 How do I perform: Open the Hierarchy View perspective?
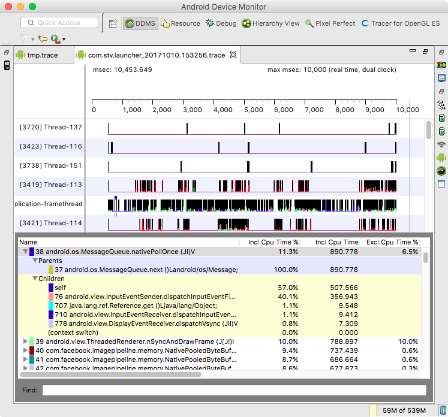click(270, 23)
